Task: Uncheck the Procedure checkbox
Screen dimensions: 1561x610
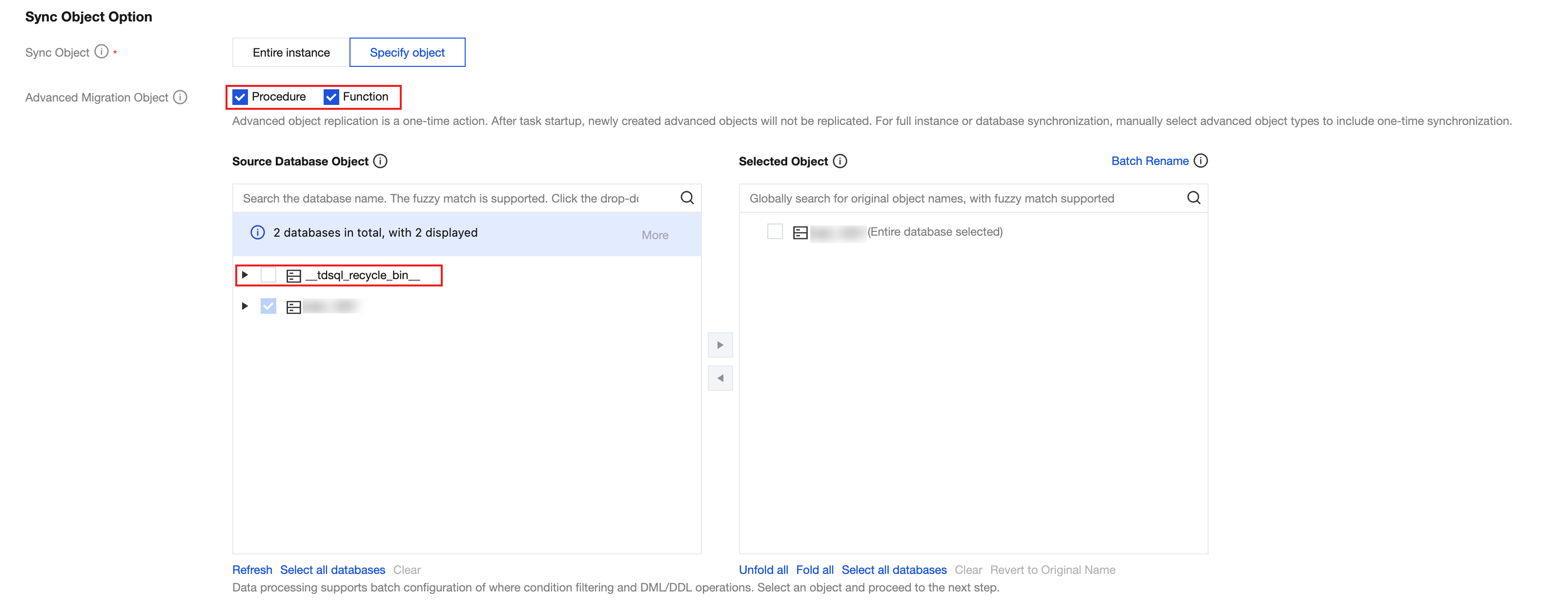Action: pyautogui.click(x=240, y=97)
